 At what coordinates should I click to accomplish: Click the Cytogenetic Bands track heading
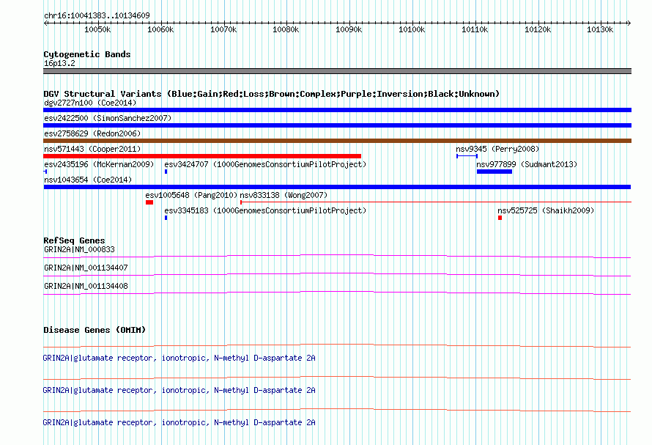87,54
